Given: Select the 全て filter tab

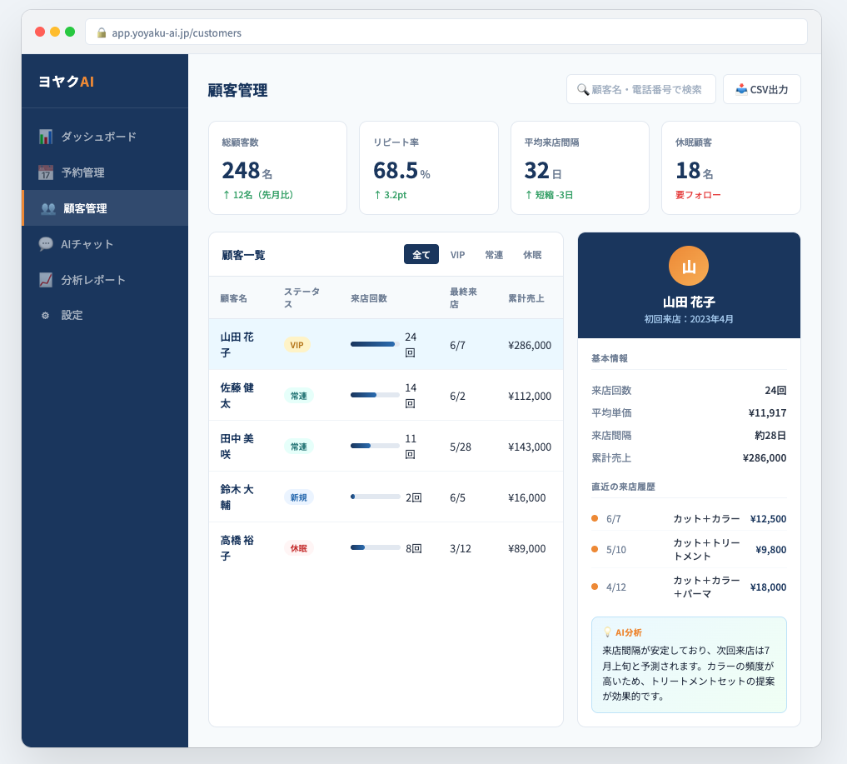Looking at the screenshot, I should [421, 255].
